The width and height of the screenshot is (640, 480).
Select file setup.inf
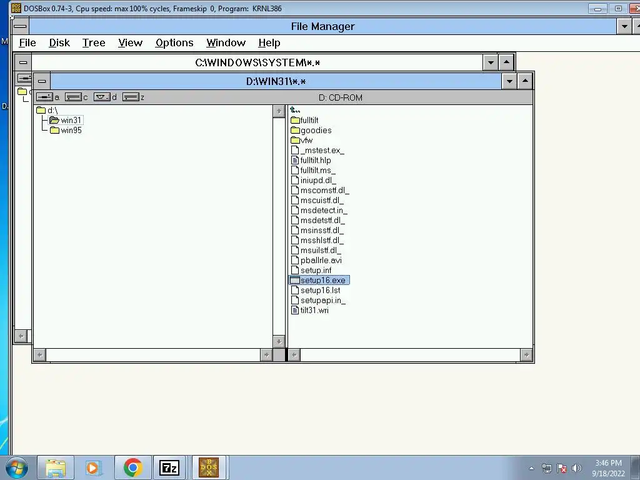point(311,270)
